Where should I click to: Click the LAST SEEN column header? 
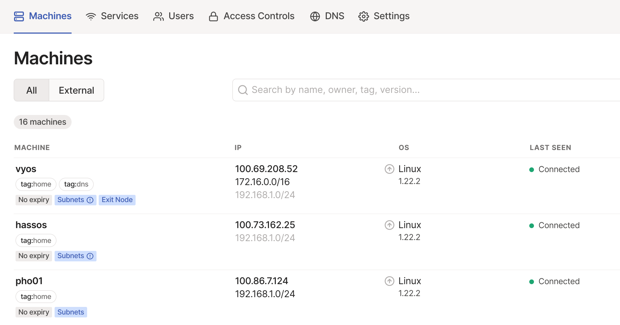(x=550, y=147)
